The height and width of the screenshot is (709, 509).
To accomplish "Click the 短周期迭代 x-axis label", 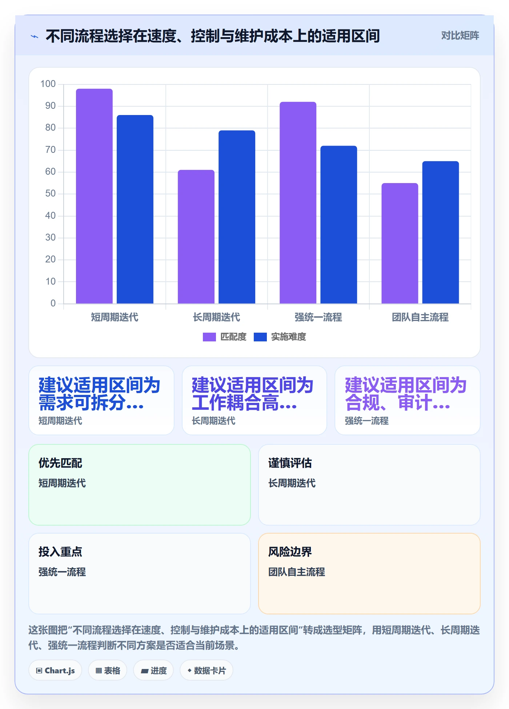I will click(115, 317).
